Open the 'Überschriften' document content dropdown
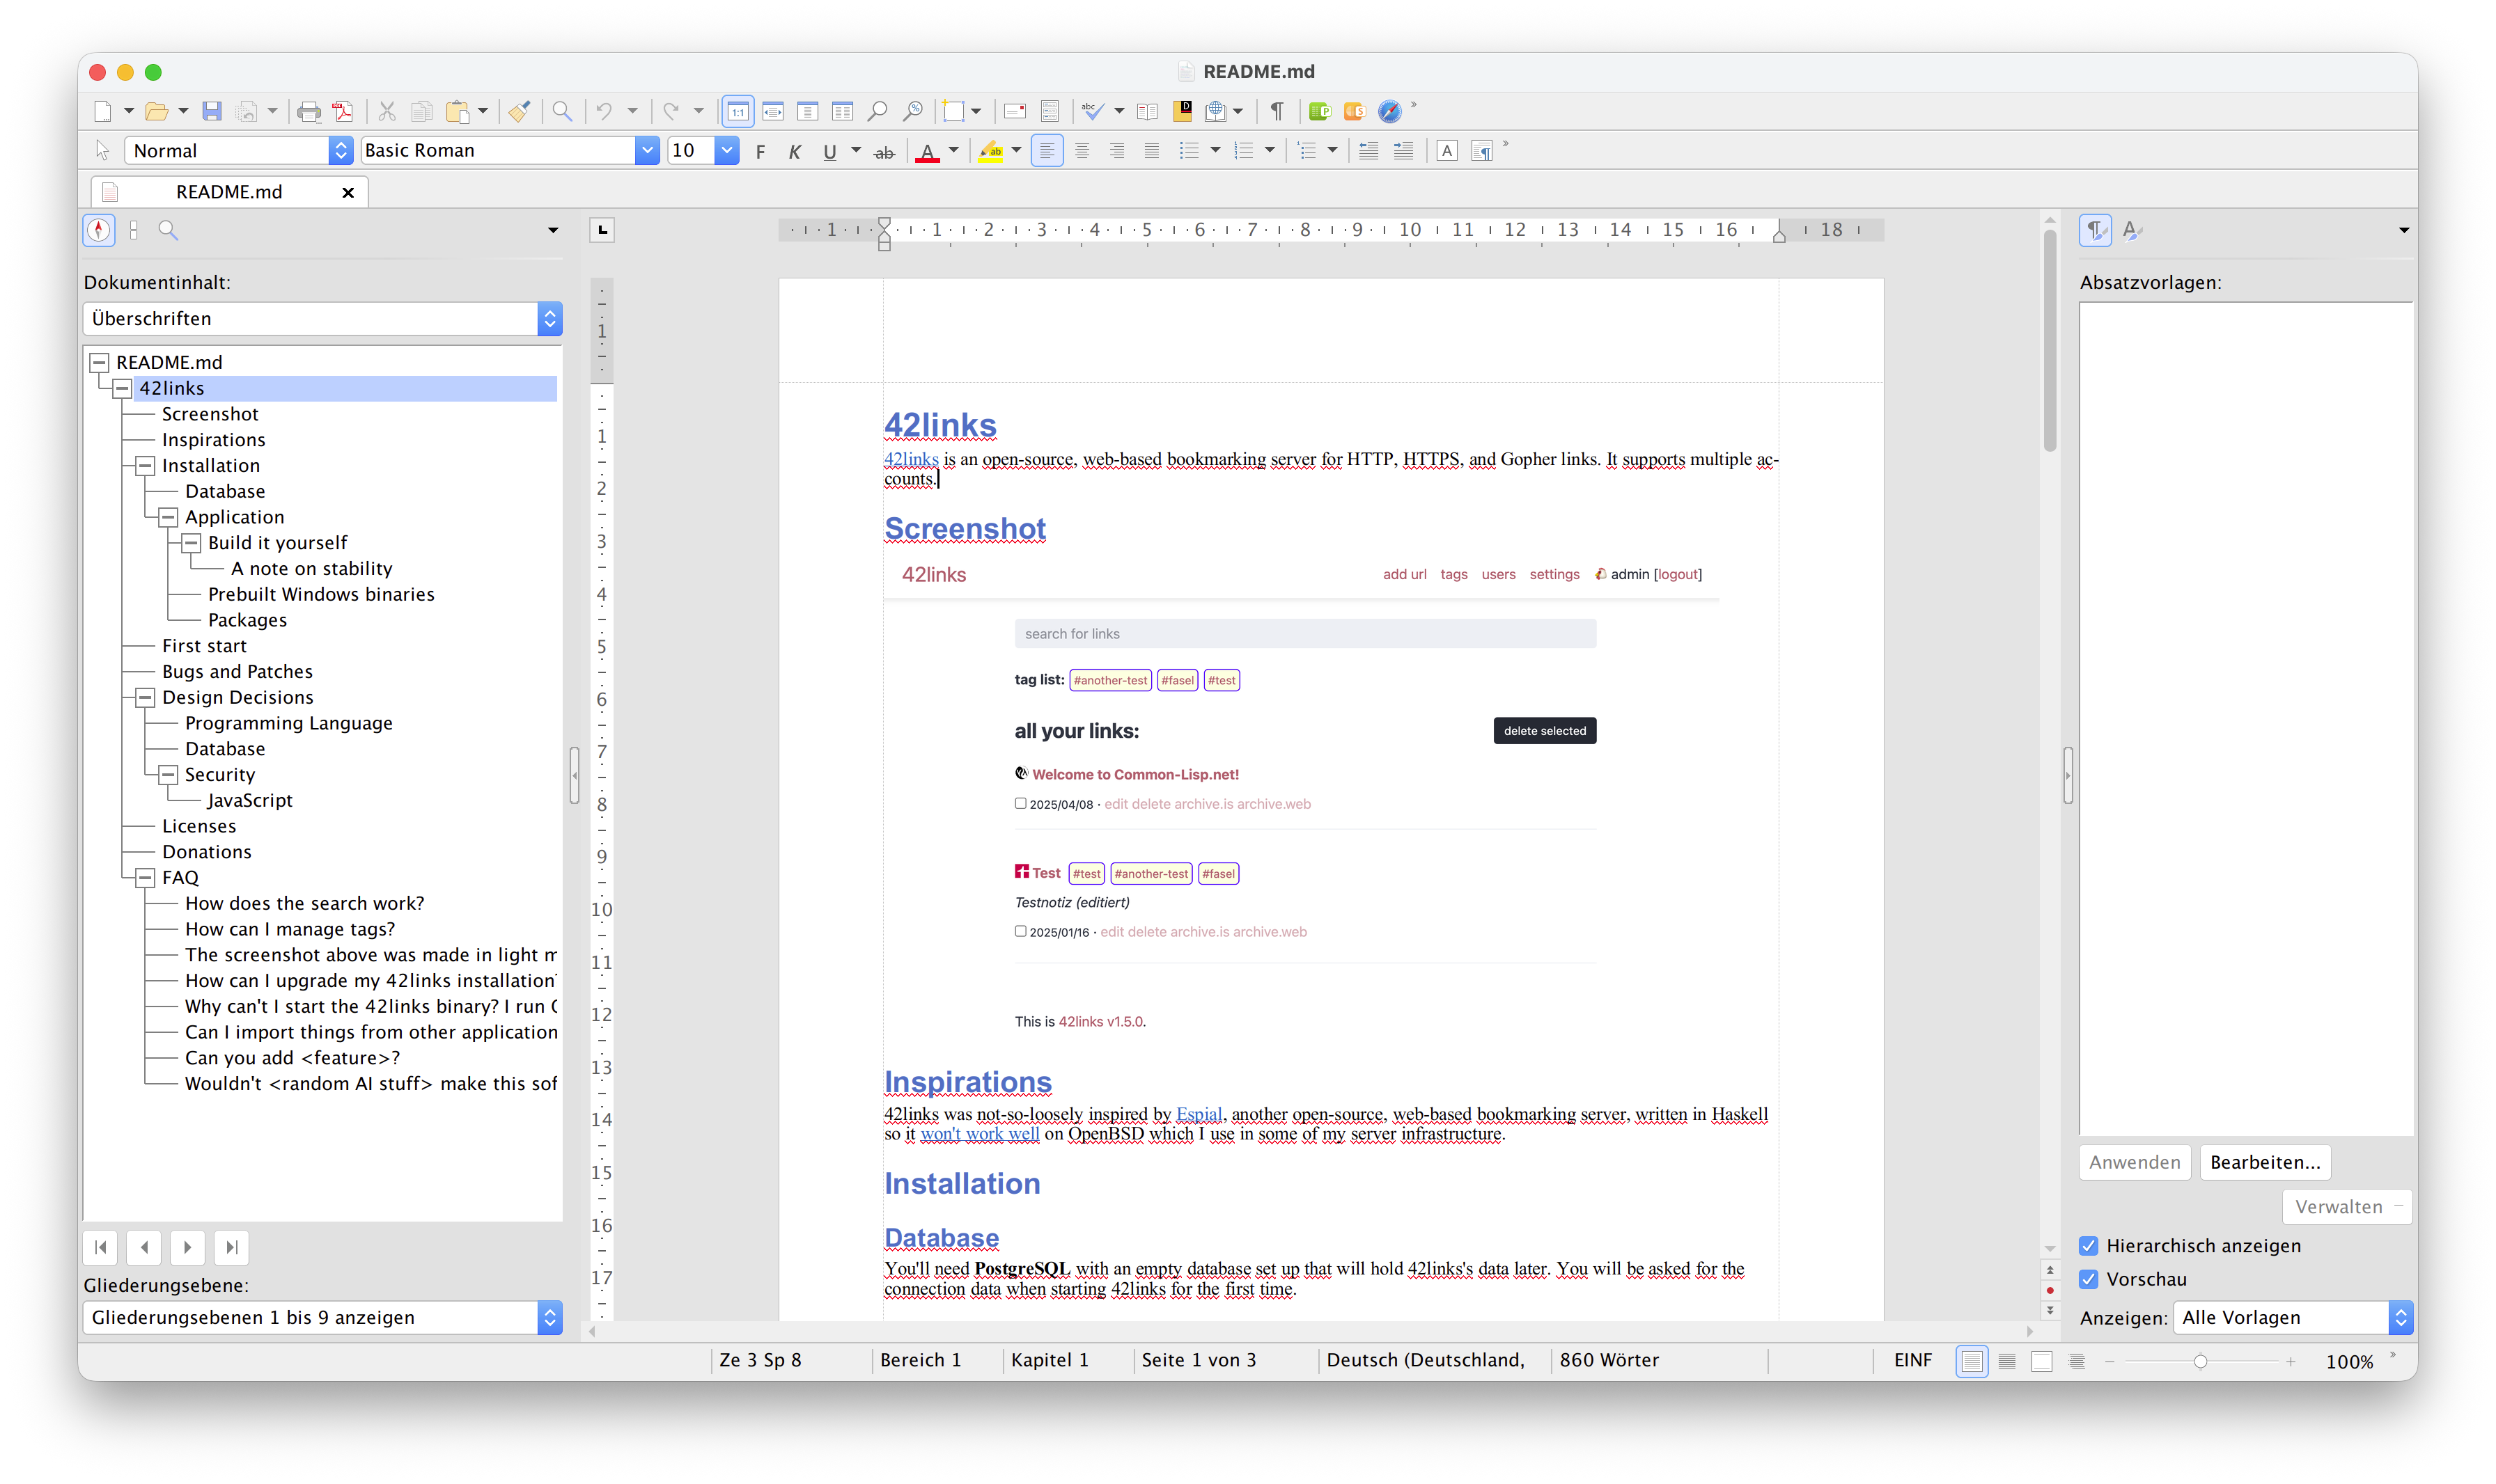The height and width of the screenshot is (1484, 2496). click(322, 319)
